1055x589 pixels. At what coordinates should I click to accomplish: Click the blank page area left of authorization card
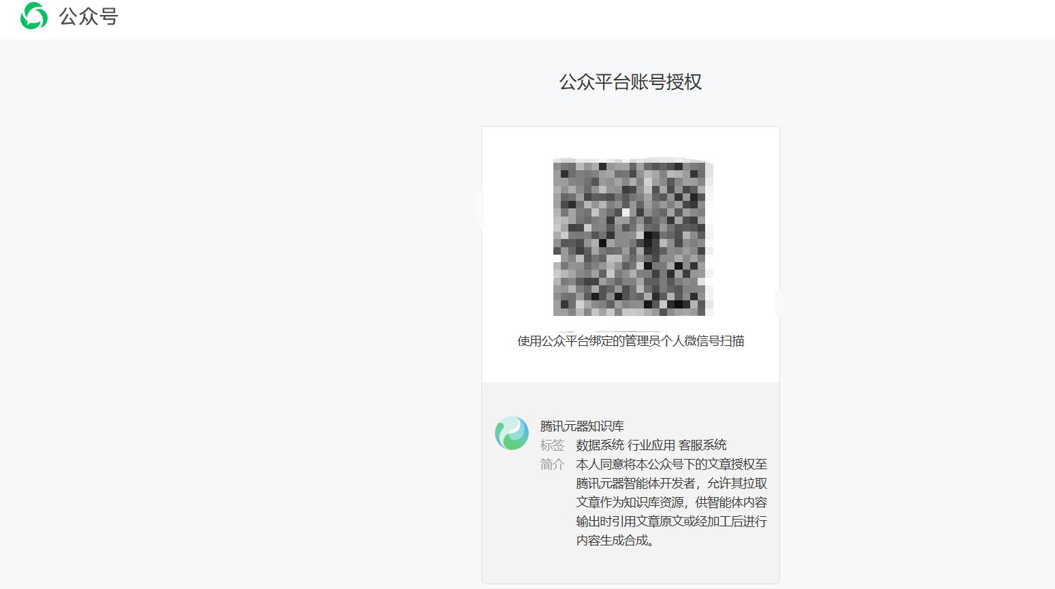(x=238, y=306)
